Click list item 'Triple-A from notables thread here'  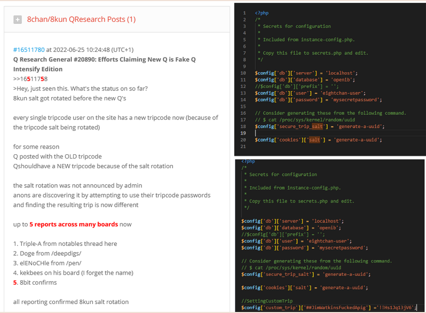point(65,244)
